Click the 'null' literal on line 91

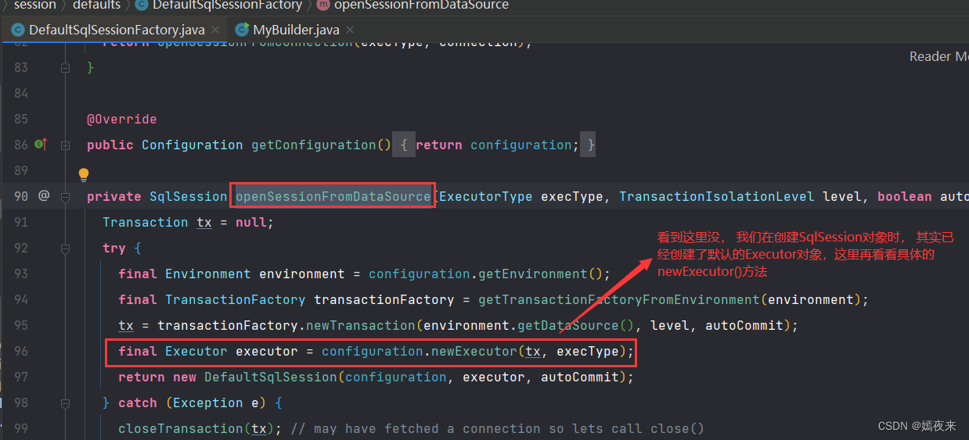point(251,222)
